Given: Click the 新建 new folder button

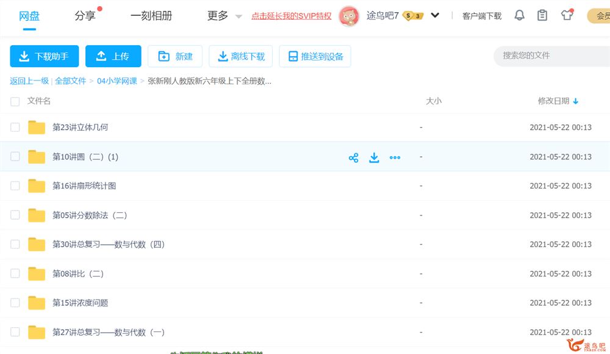Looking at the screenshot, I should click(x=175, y=56).
